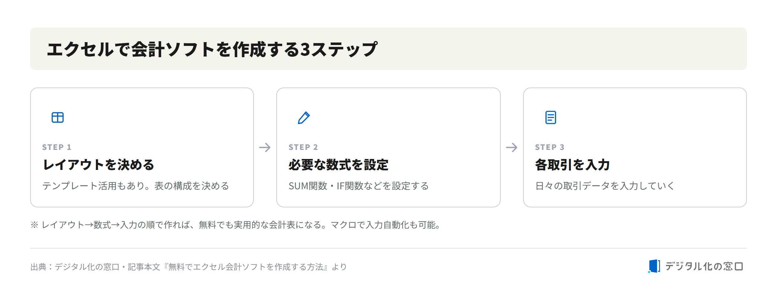Click the heading レイアウトを決める

point(98,165)
